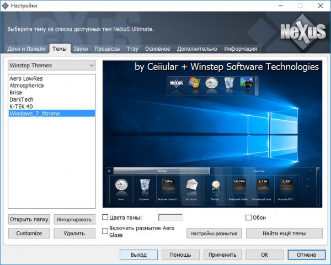The width and height of the screenshot is (331, 265).
Task: Click the Открыть папку button
Action: coord(29,219)
